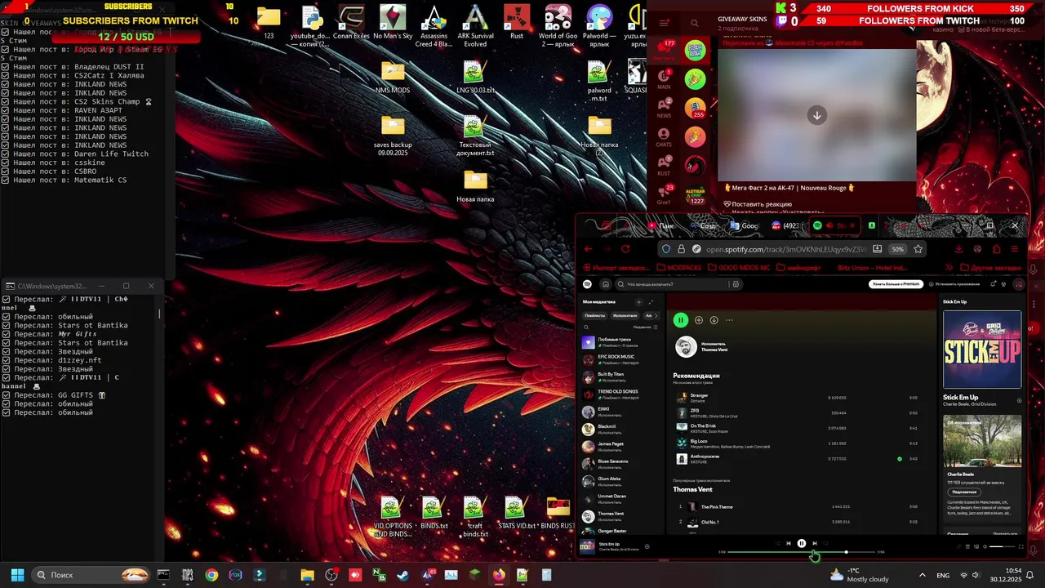This screenshot has width=1045, height=588.
Task: Toggle checkbox beside Переслал: d1zzey.nft
Action: coord(6,360)
